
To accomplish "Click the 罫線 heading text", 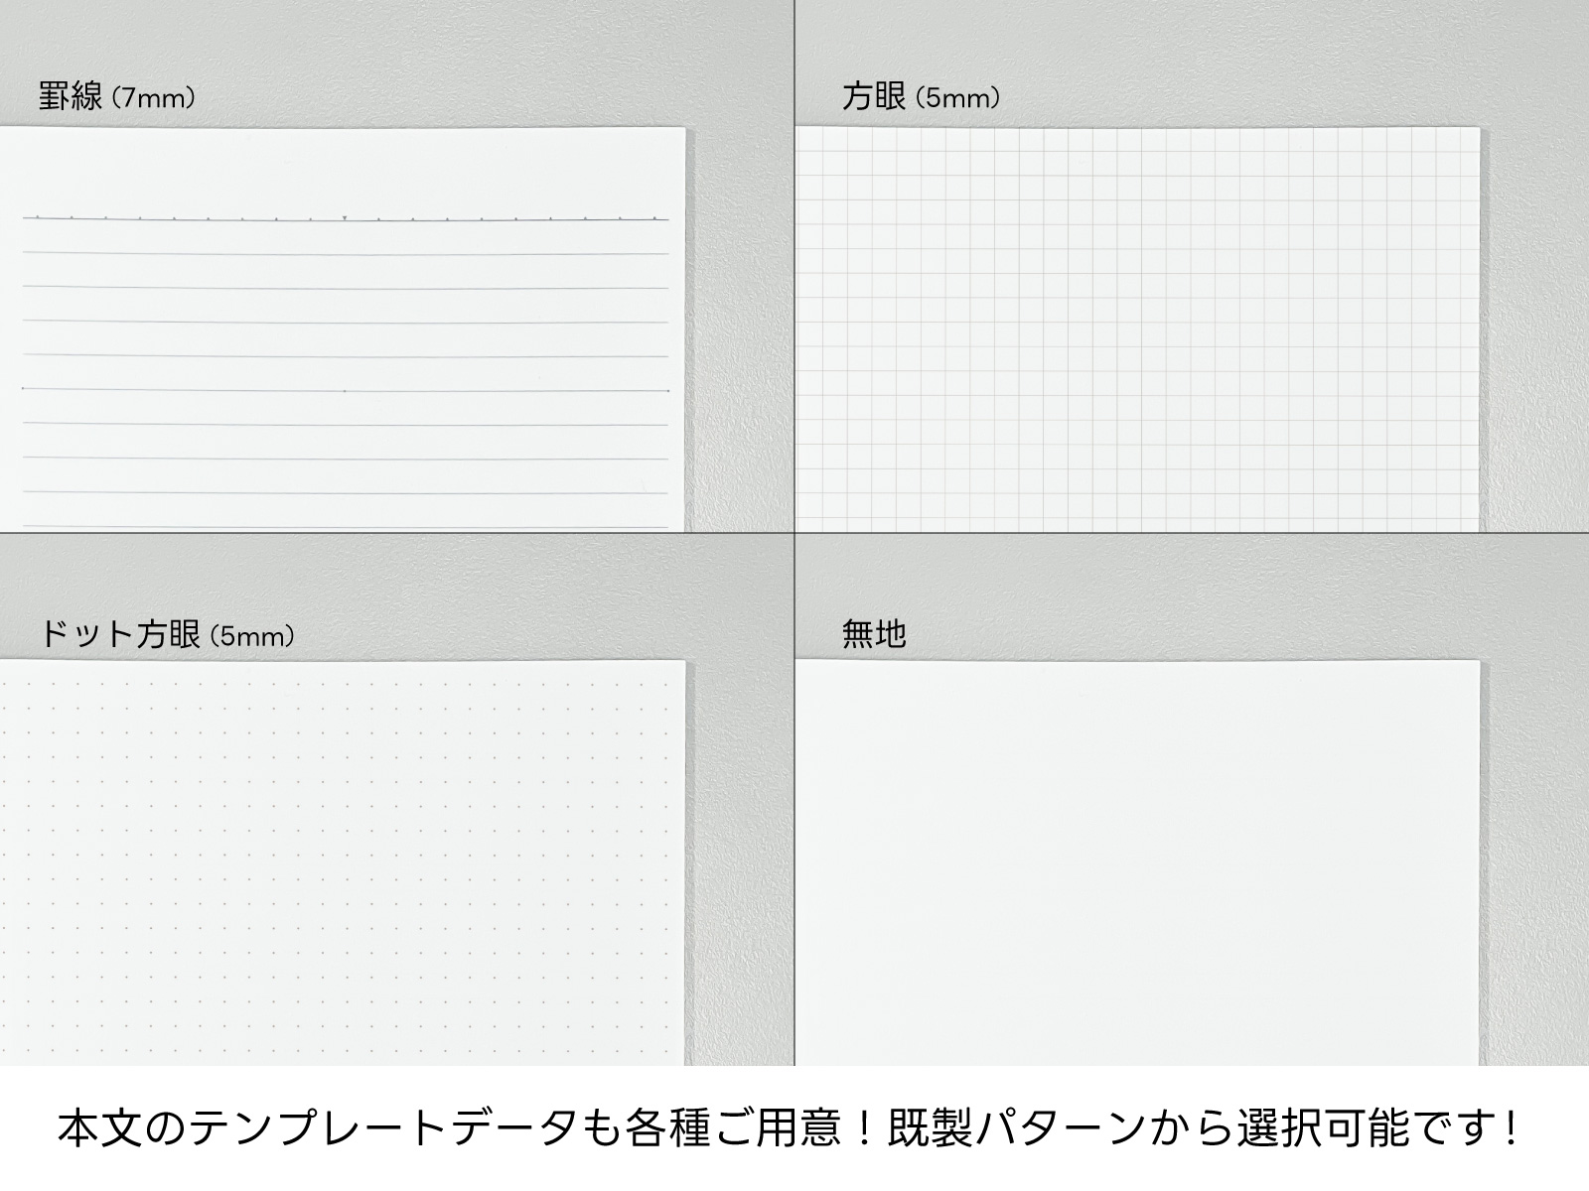I will point(70,97).
